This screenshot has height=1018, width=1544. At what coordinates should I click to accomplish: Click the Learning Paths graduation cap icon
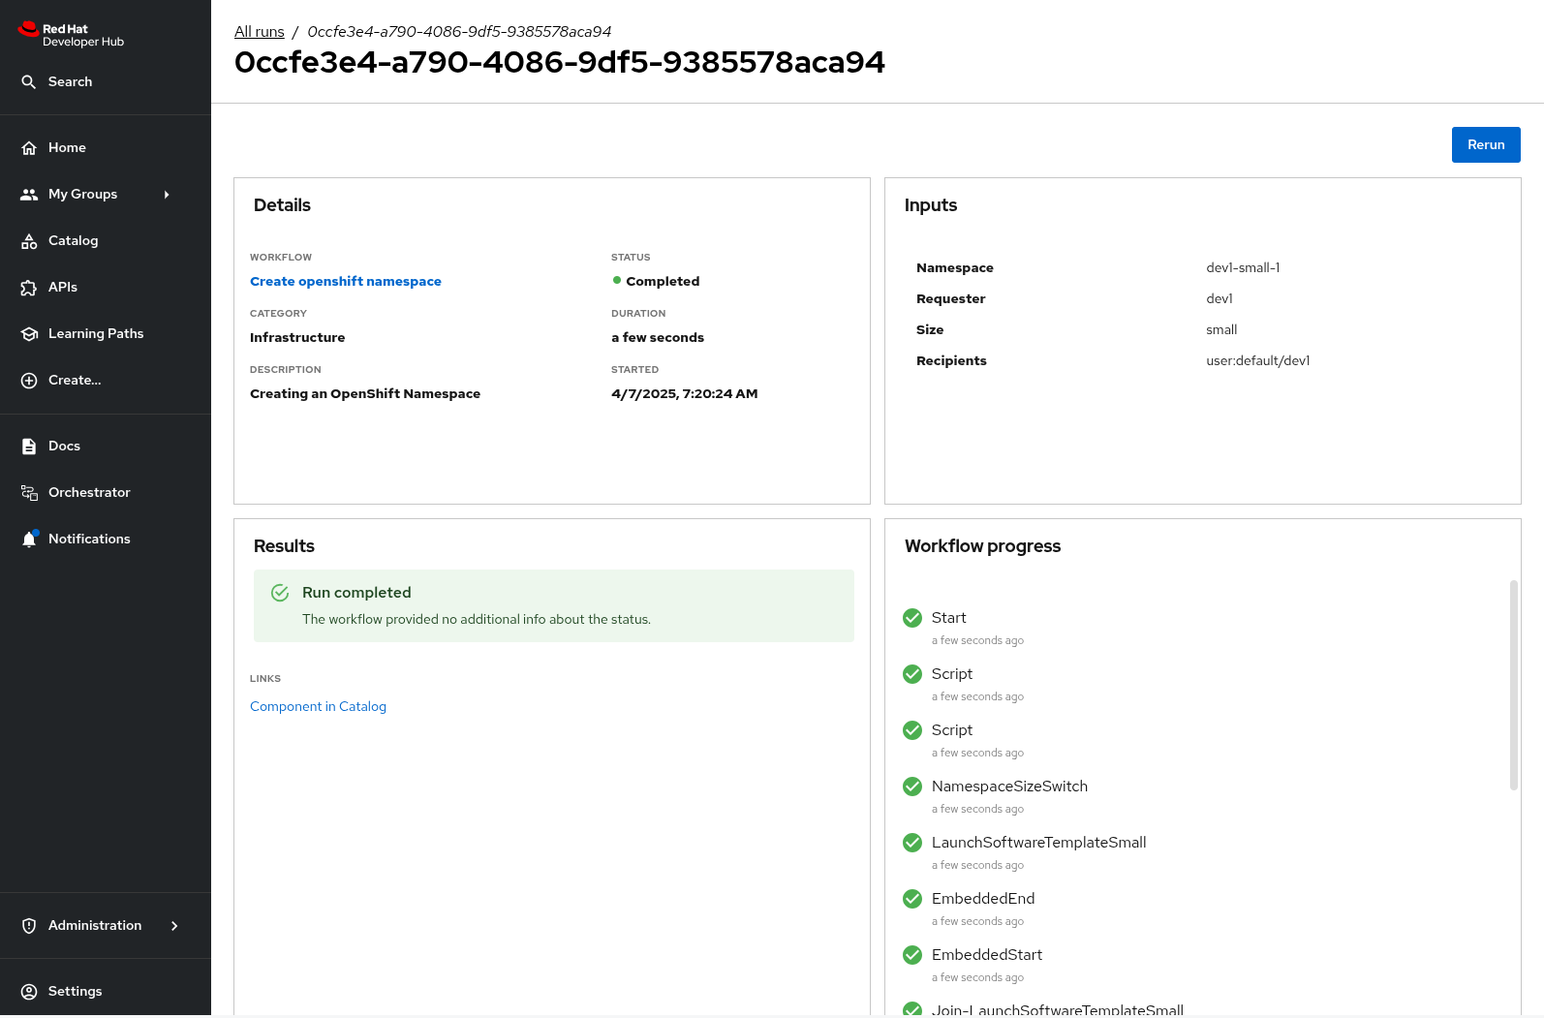pyautogui.click(x=29, y=334)
